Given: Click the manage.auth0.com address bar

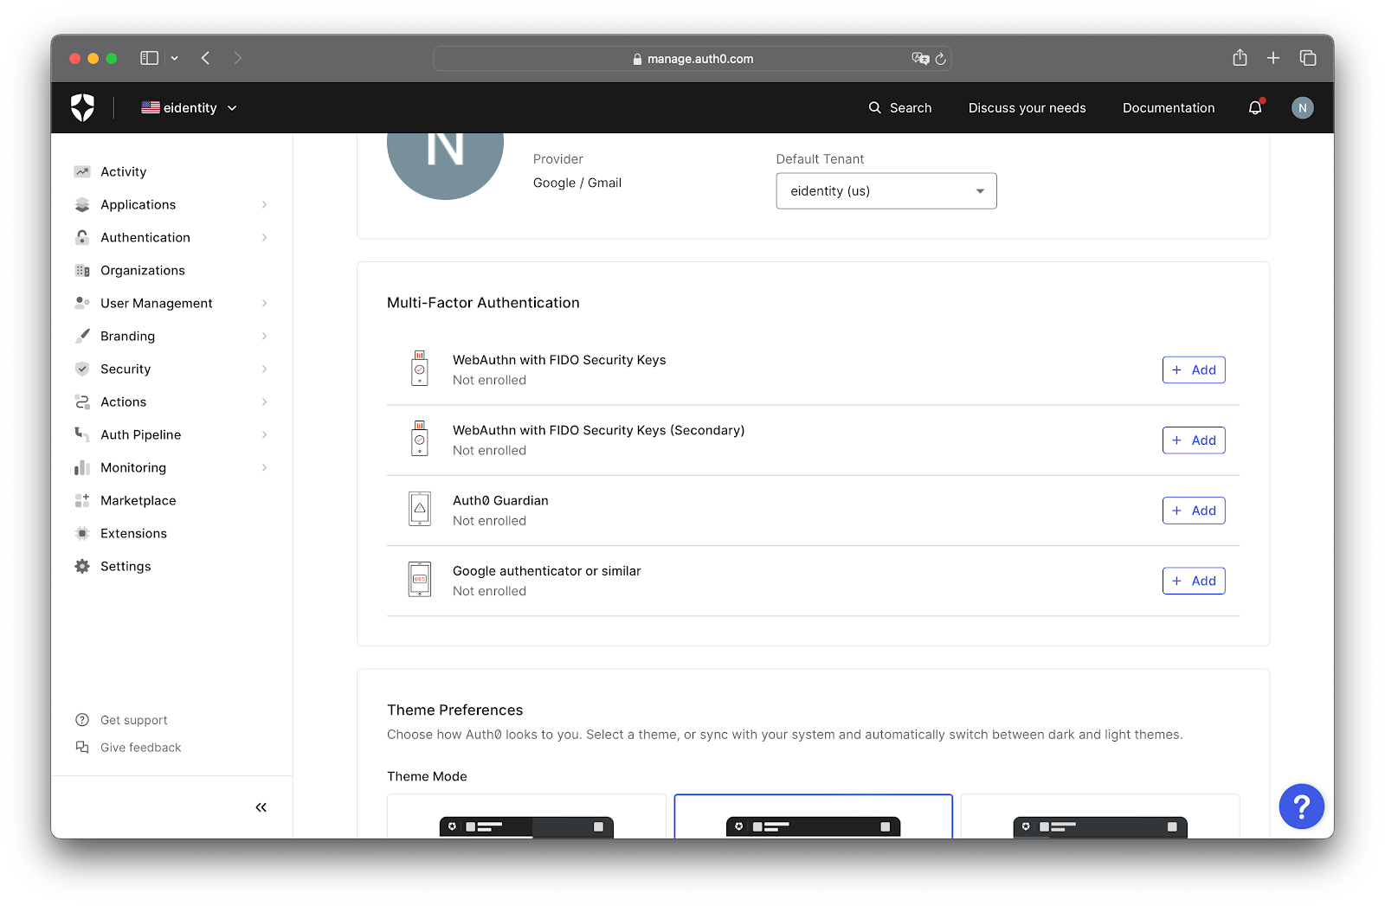Looking at the screenshot, I should (x=692, y=59).
